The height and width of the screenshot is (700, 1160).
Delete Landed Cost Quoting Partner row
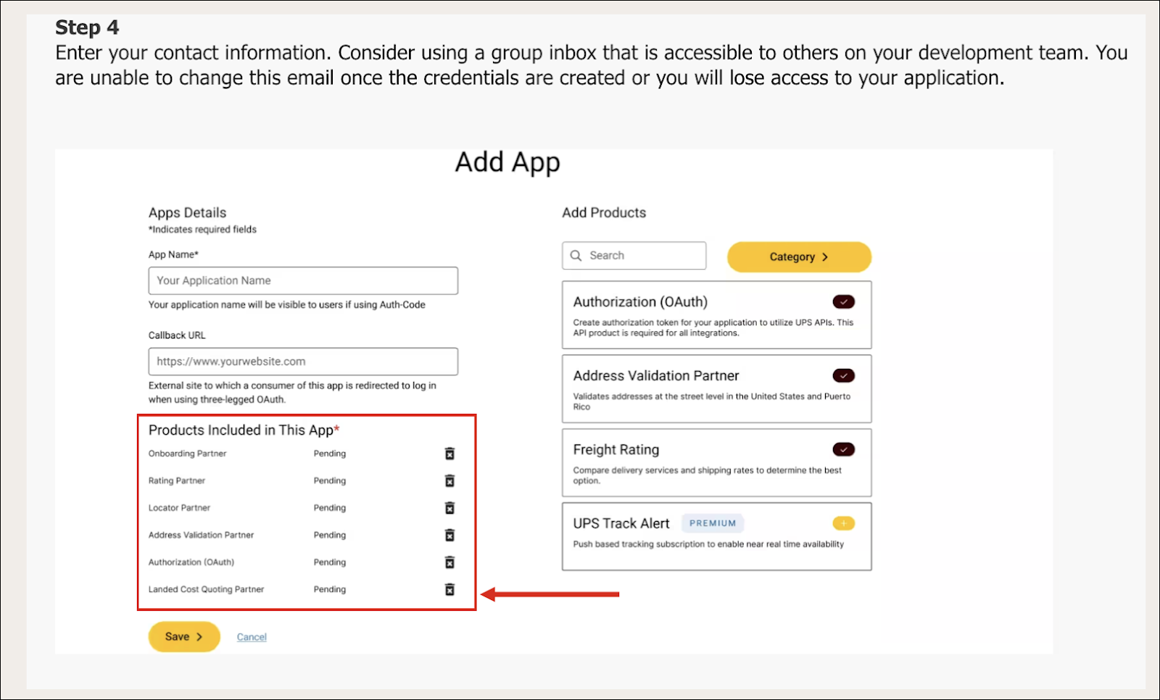pyautogui.click(x=449, y=589)
